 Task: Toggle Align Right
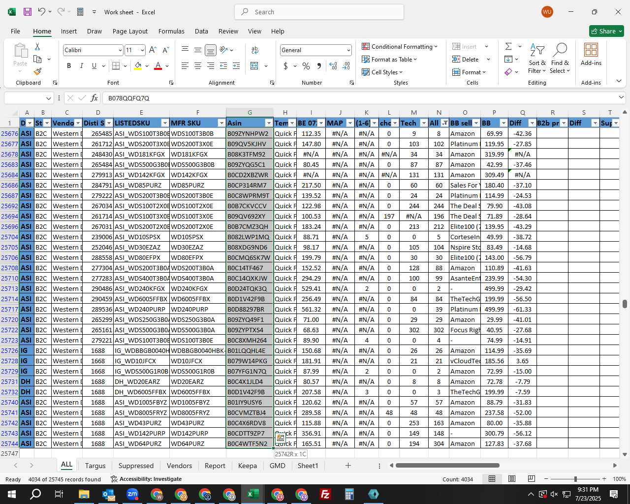[210, 66]
